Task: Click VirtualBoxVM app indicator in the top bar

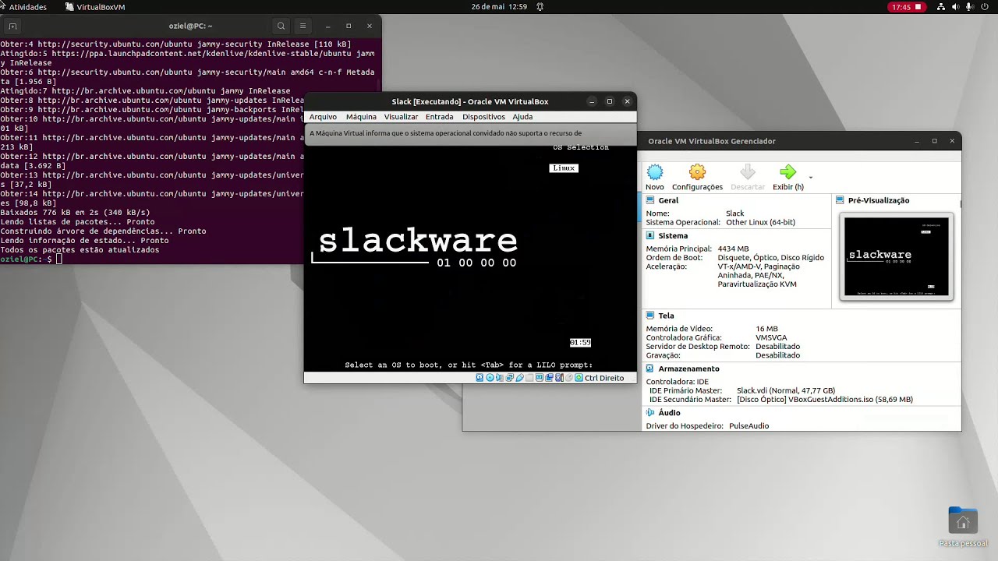Action: [x=95, y=7]
